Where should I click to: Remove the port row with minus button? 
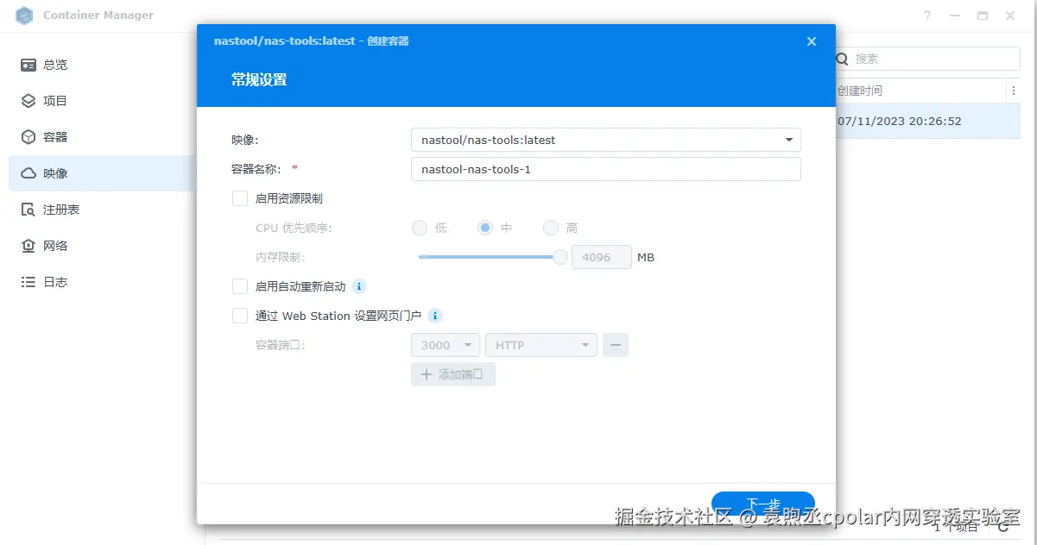coord(616,345)
